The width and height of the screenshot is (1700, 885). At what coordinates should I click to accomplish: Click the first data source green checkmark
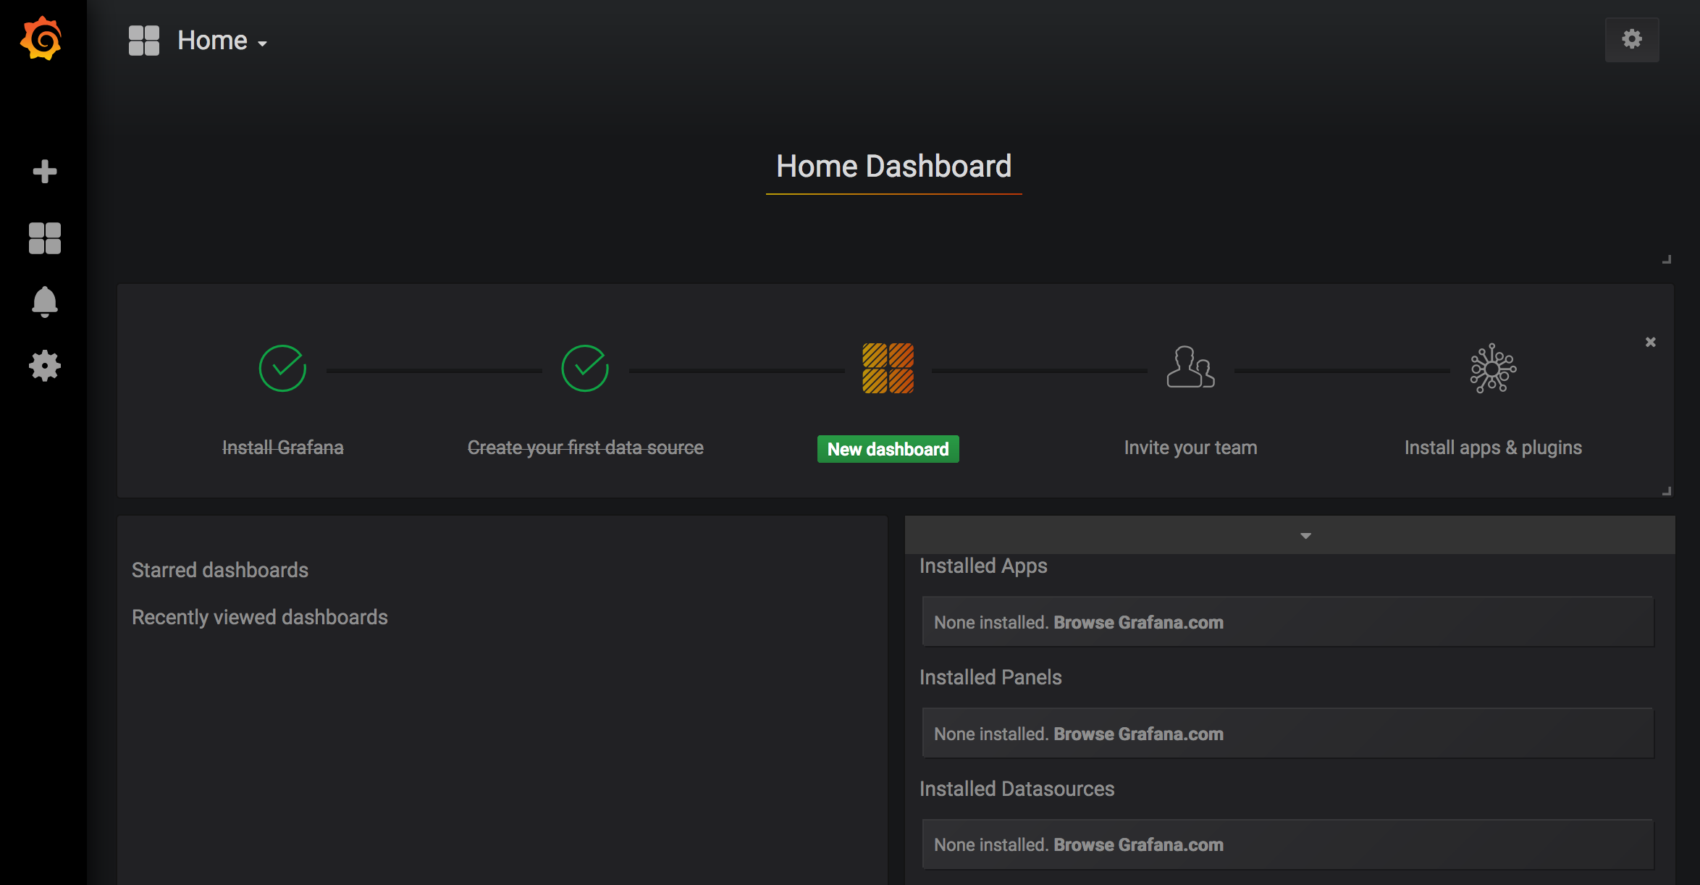[585, 368]
